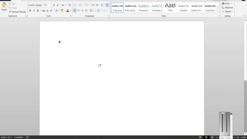Open Font dialog launcher
This screenshot has width=247, height=139.
pyautogui.click(x=71, y=16)
